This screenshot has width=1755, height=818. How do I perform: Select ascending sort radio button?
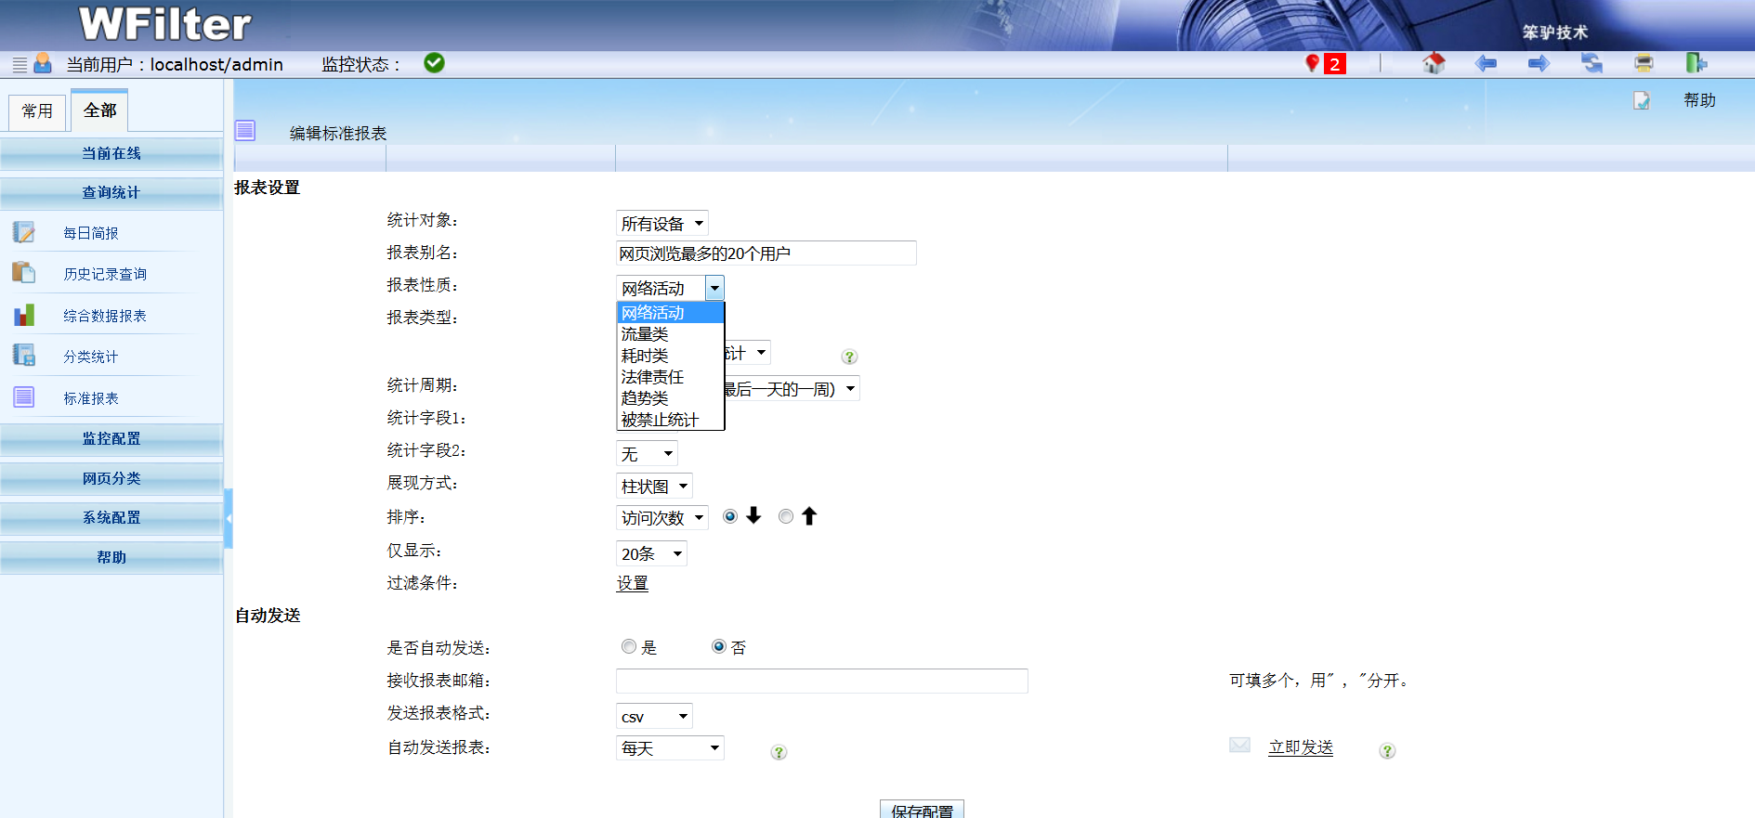[x=786, y=516]
